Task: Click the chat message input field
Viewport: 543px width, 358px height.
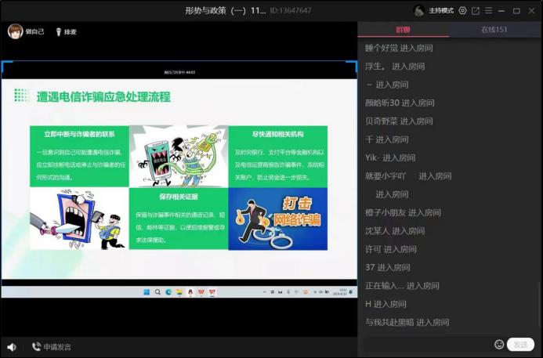Action: (427, 344)
